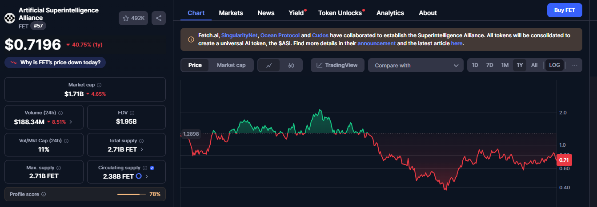Open Compare with dropdown
The image size is (597, 207).
416,65
